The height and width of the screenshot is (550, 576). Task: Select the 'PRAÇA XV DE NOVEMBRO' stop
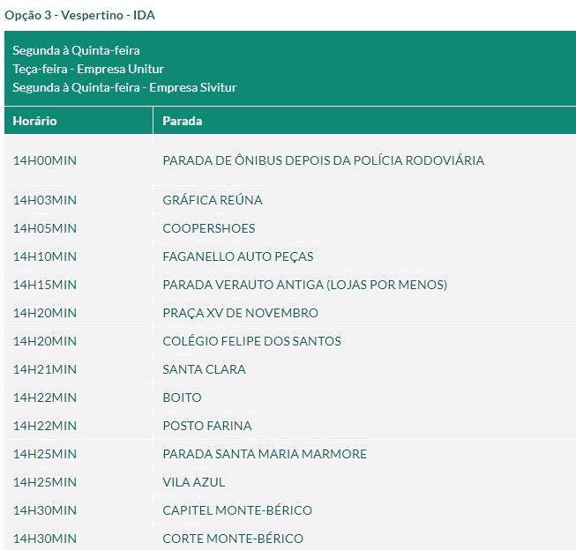(240, 313)
